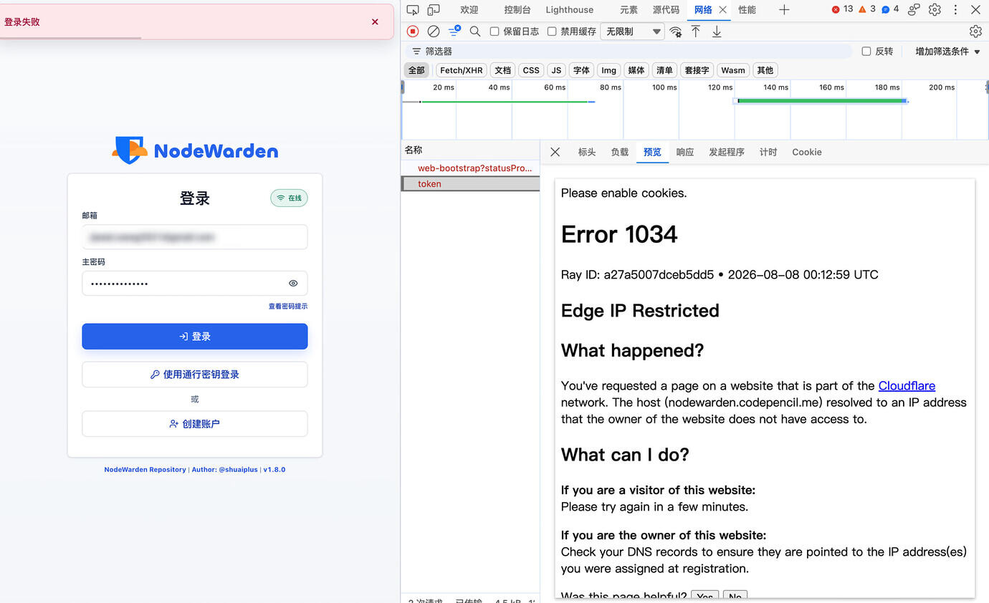Filter requests by Img
Viewport: 989px width, 603px height.
tap(609, 70)
